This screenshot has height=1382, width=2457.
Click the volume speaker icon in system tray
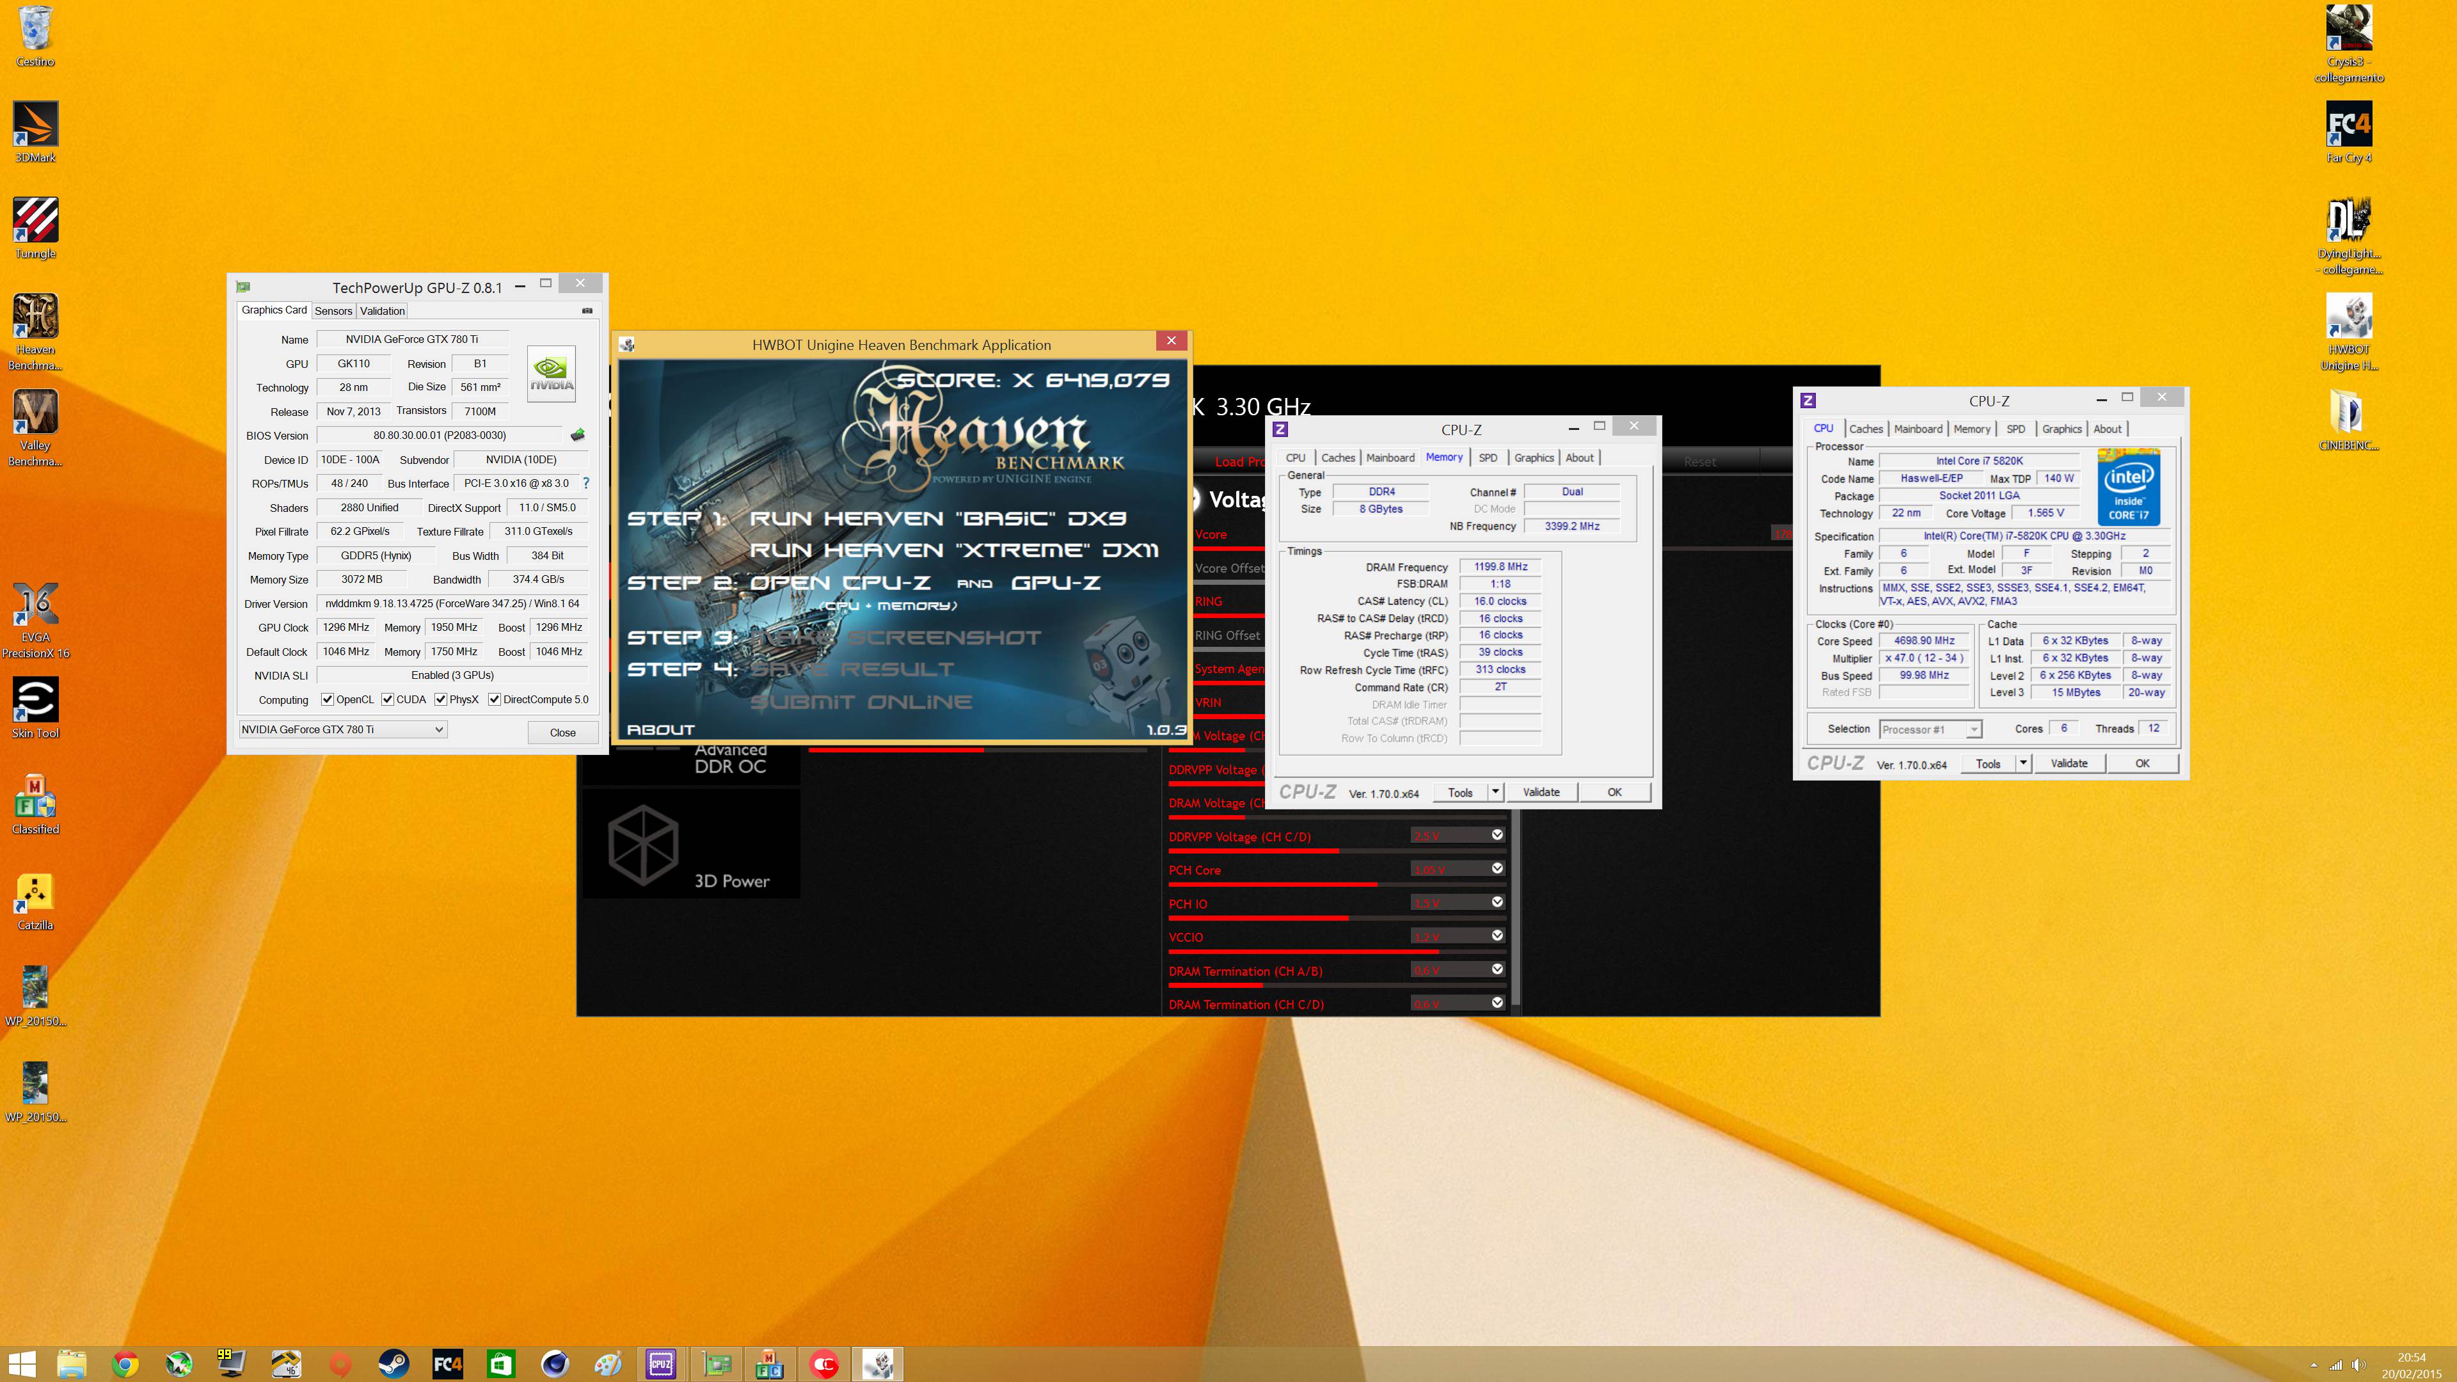click(x=2358, y=1365)
